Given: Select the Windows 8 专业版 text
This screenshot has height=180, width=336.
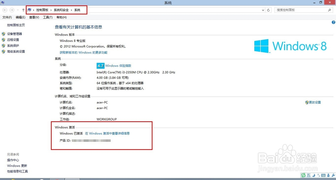Looking at the screenshot, I should pos(73,41).
